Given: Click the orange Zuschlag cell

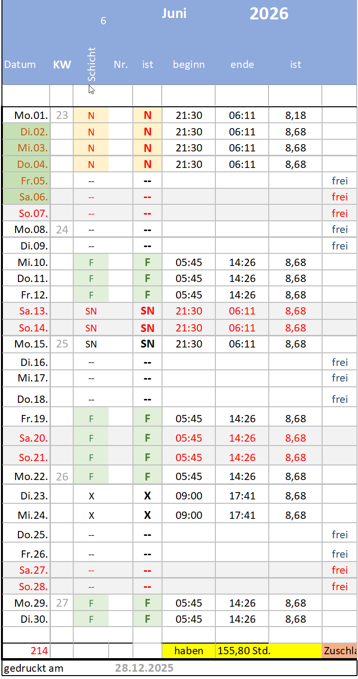Looking at the screenshot, I should coord(340,651).
